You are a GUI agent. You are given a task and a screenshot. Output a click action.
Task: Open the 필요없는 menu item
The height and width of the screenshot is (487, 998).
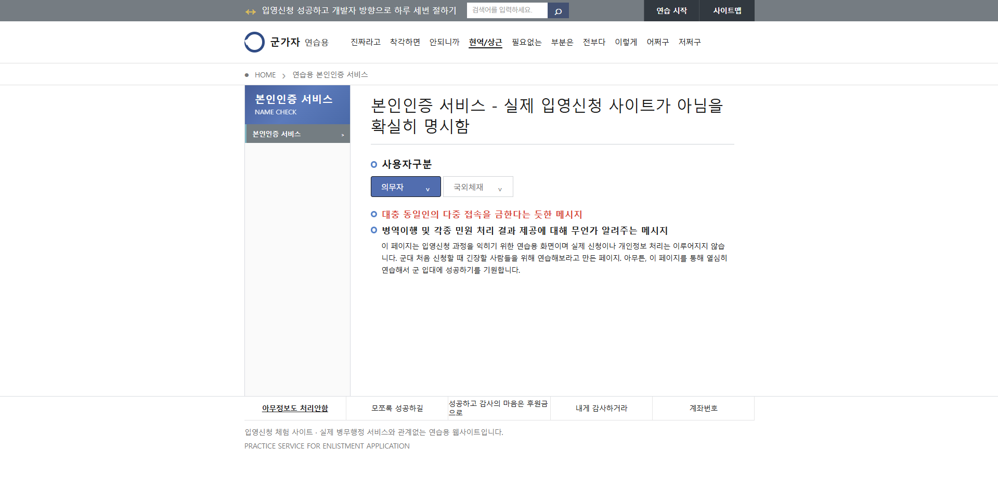pos(527,42)
